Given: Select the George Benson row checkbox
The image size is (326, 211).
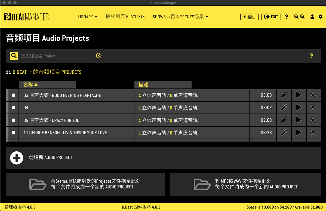Looking at the screenshot, I should pos(14,133).
